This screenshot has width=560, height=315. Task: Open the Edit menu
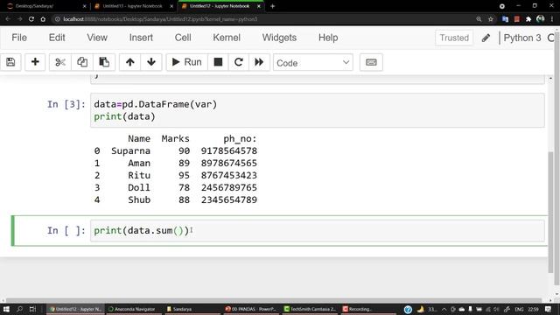57,38
